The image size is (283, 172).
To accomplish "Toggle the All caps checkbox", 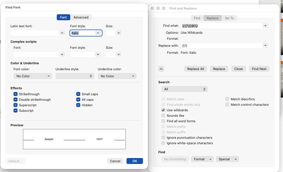I will [x=78, y=100].
